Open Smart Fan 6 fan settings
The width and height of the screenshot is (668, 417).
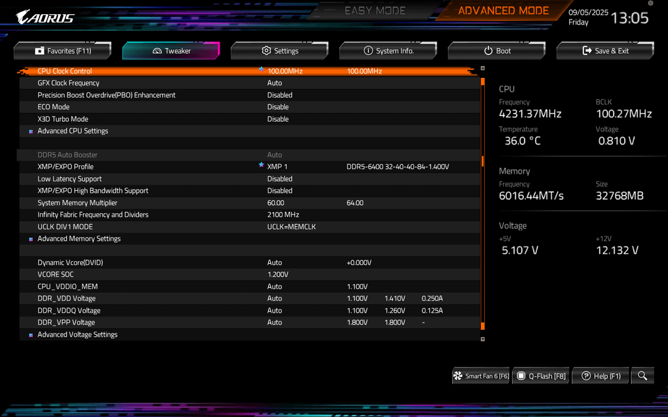click(481, 376)
